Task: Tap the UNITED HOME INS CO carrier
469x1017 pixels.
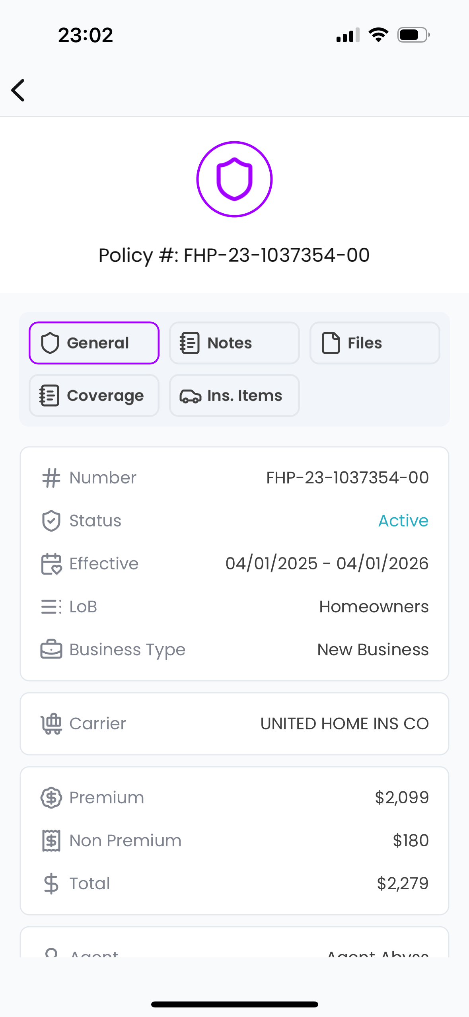Action: (344, 724)
